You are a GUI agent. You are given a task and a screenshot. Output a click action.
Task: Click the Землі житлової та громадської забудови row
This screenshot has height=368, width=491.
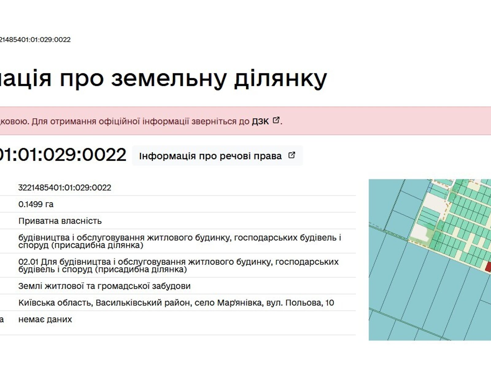(104, 286)
